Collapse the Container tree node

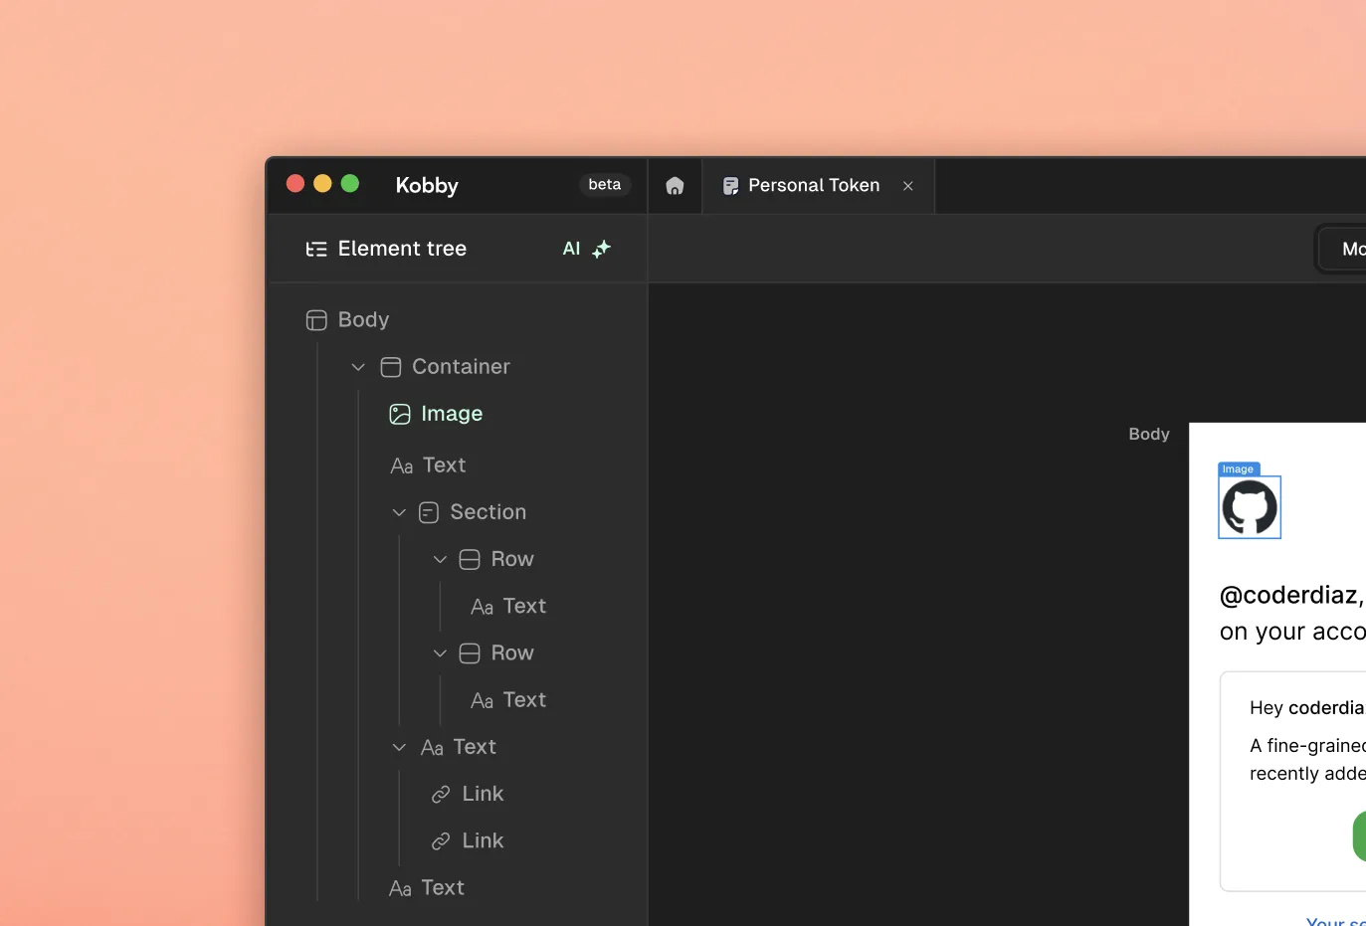358,367
